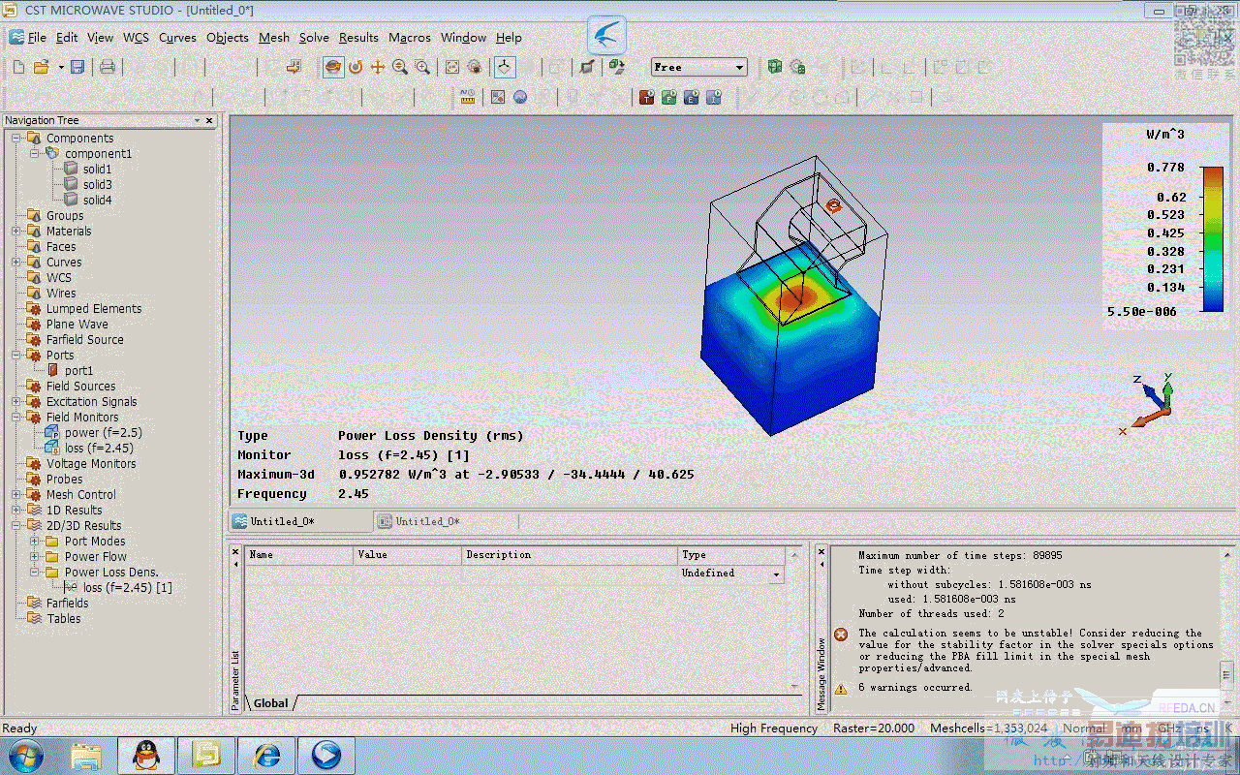The width and height of the screenshot is (1240, 775).
Task: Select loss (f=2.45) under Field Monitors
Action: (x=99, y=449)
